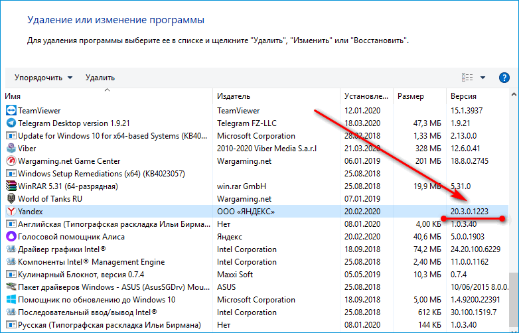Click the WinRAR archive icon
The height and width of the screenshot is (333, 519).
pyautogui.click(x=10, y=186)
